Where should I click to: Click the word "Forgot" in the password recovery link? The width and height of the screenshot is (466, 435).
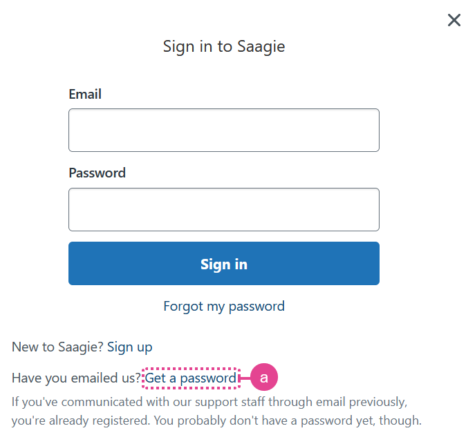point(183,306)
